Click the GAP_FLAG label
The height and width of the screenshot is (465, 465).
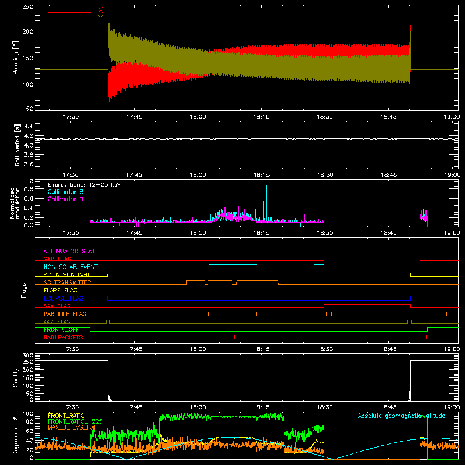pos(57,259)
